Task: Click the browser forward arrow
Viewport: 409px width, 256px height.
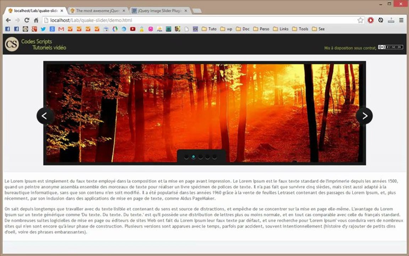Action: coord(17,20)
